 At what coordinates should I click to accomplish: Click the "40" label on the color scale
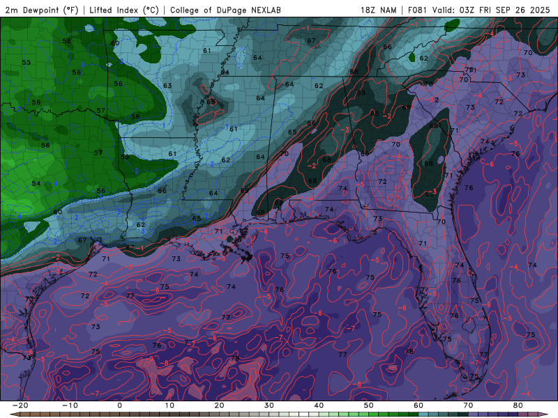(319, 405)
